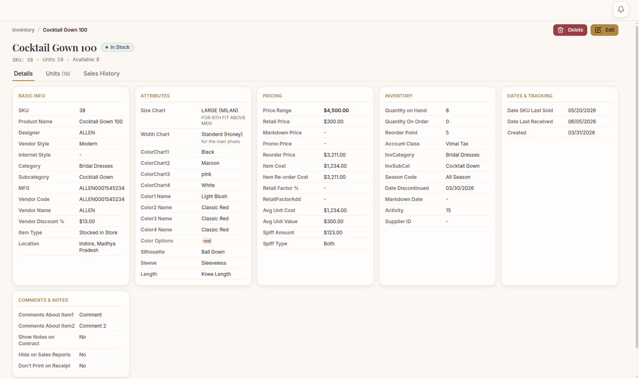
Task: Switch to the Units (19) tab
Action: (58, 74)
